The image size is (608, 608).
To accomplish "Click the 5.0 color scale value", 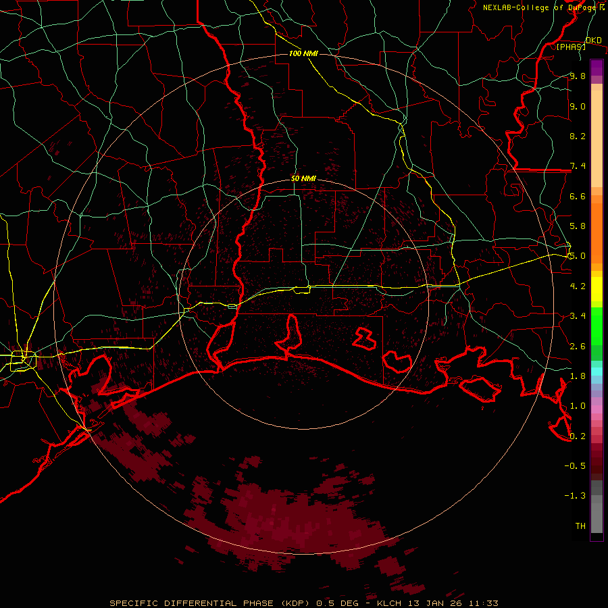I will [x=578, y=256].
